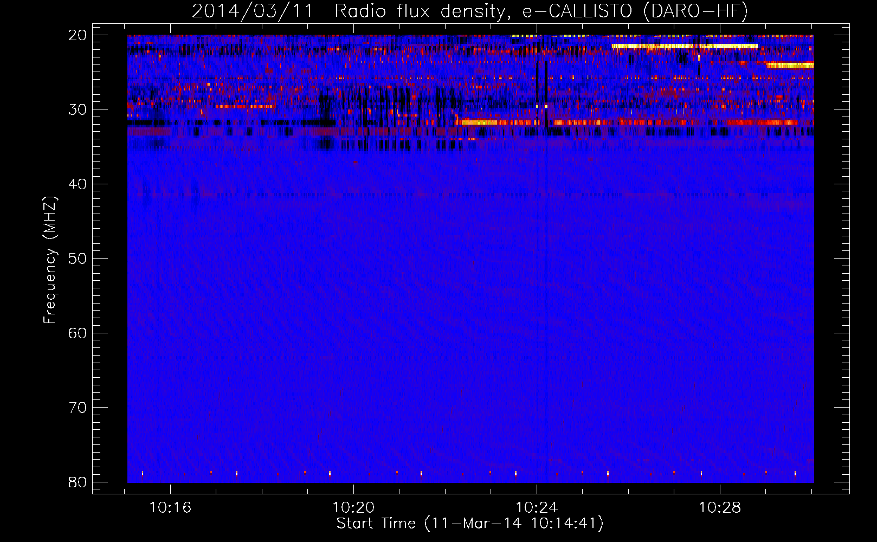Select the 60 frequency tick label
This screenshot has height=542, width=877.
(78, 333)
